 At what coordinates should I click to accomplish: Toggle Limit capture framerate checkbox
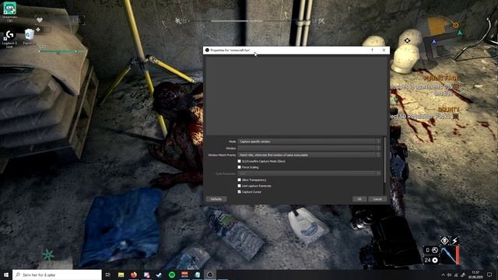point(239,186)
